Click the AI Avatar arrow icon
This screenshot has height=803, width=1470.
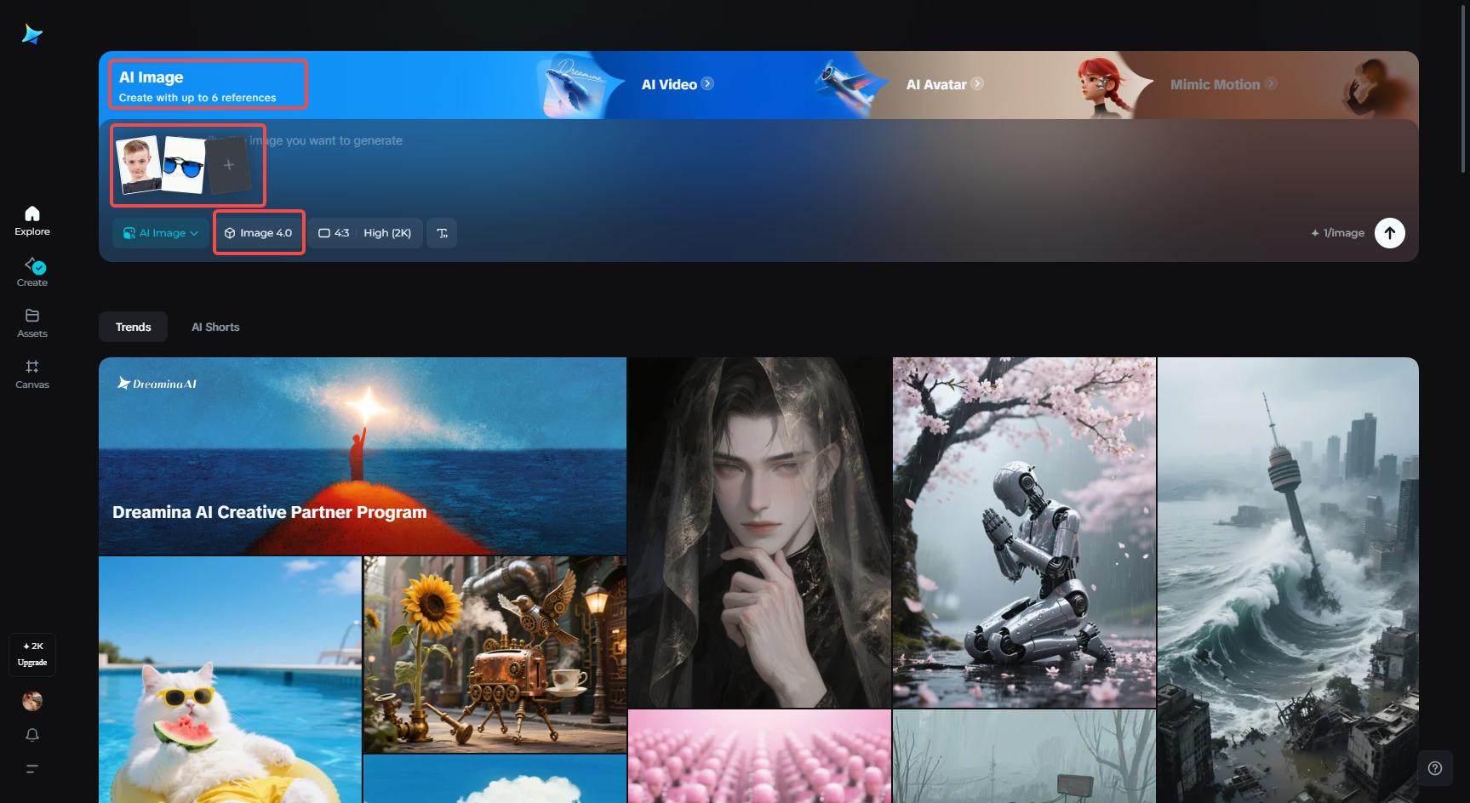coord(977,83)
